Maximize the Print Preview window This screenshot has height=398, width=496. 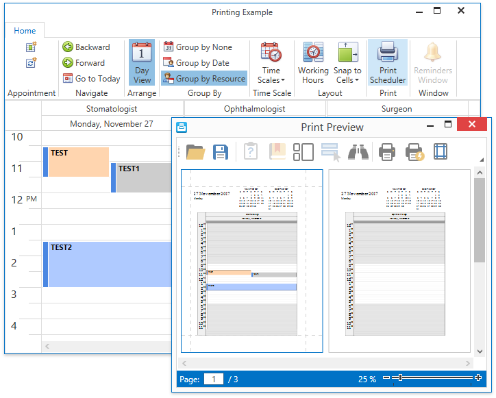click(x=448, y=125)
